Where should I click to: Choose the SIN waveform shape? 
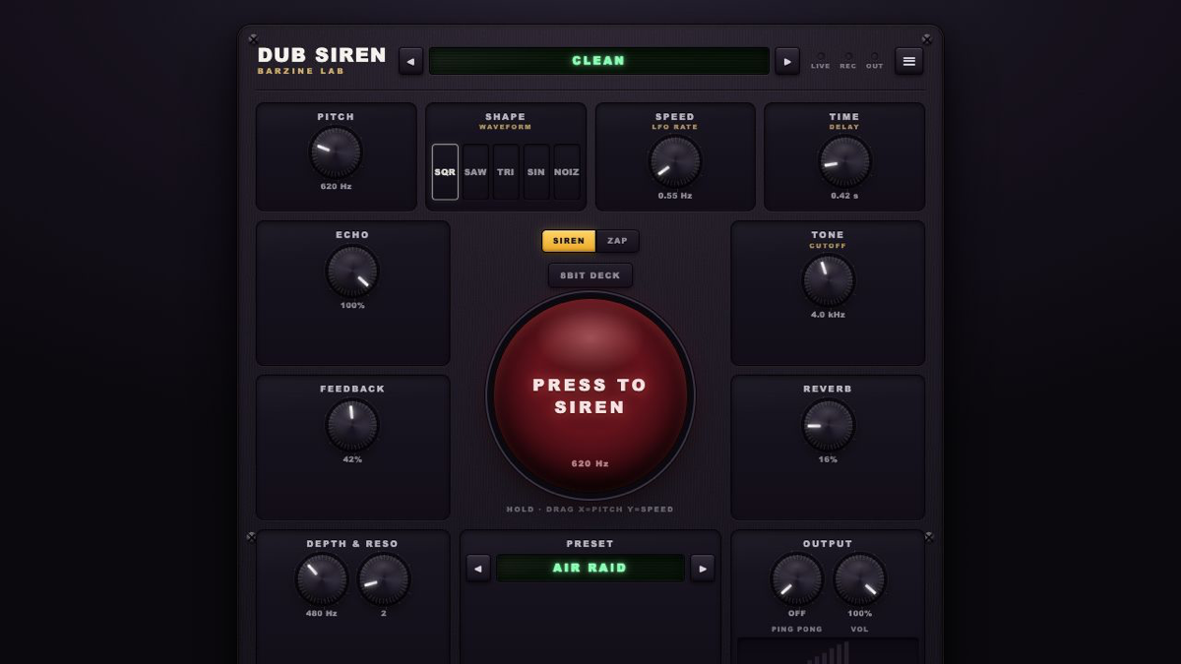tap(535, 172)
